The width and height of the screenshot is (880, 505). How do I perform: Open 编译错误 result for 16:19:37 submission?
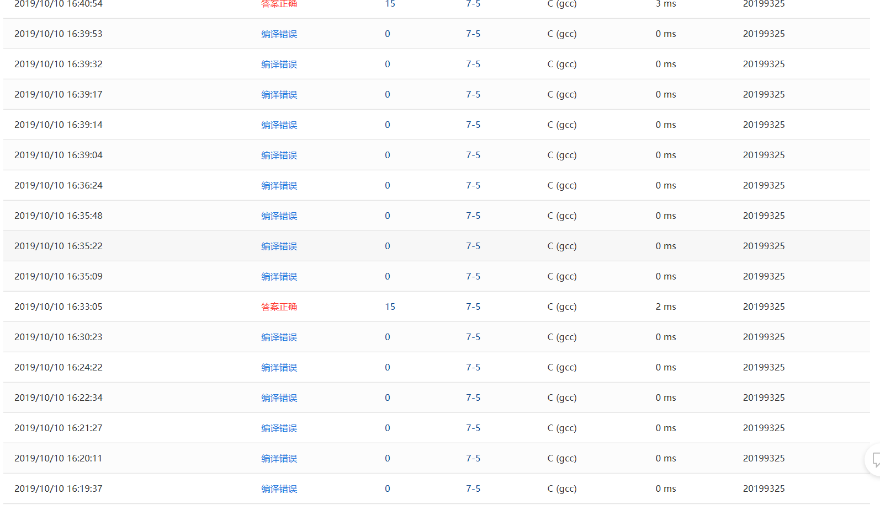pos(279,489)
